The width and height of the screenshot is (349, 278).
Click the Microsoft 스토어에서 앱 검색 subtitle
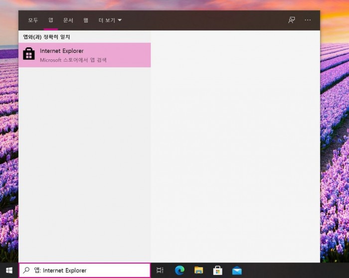click(73, 60)
